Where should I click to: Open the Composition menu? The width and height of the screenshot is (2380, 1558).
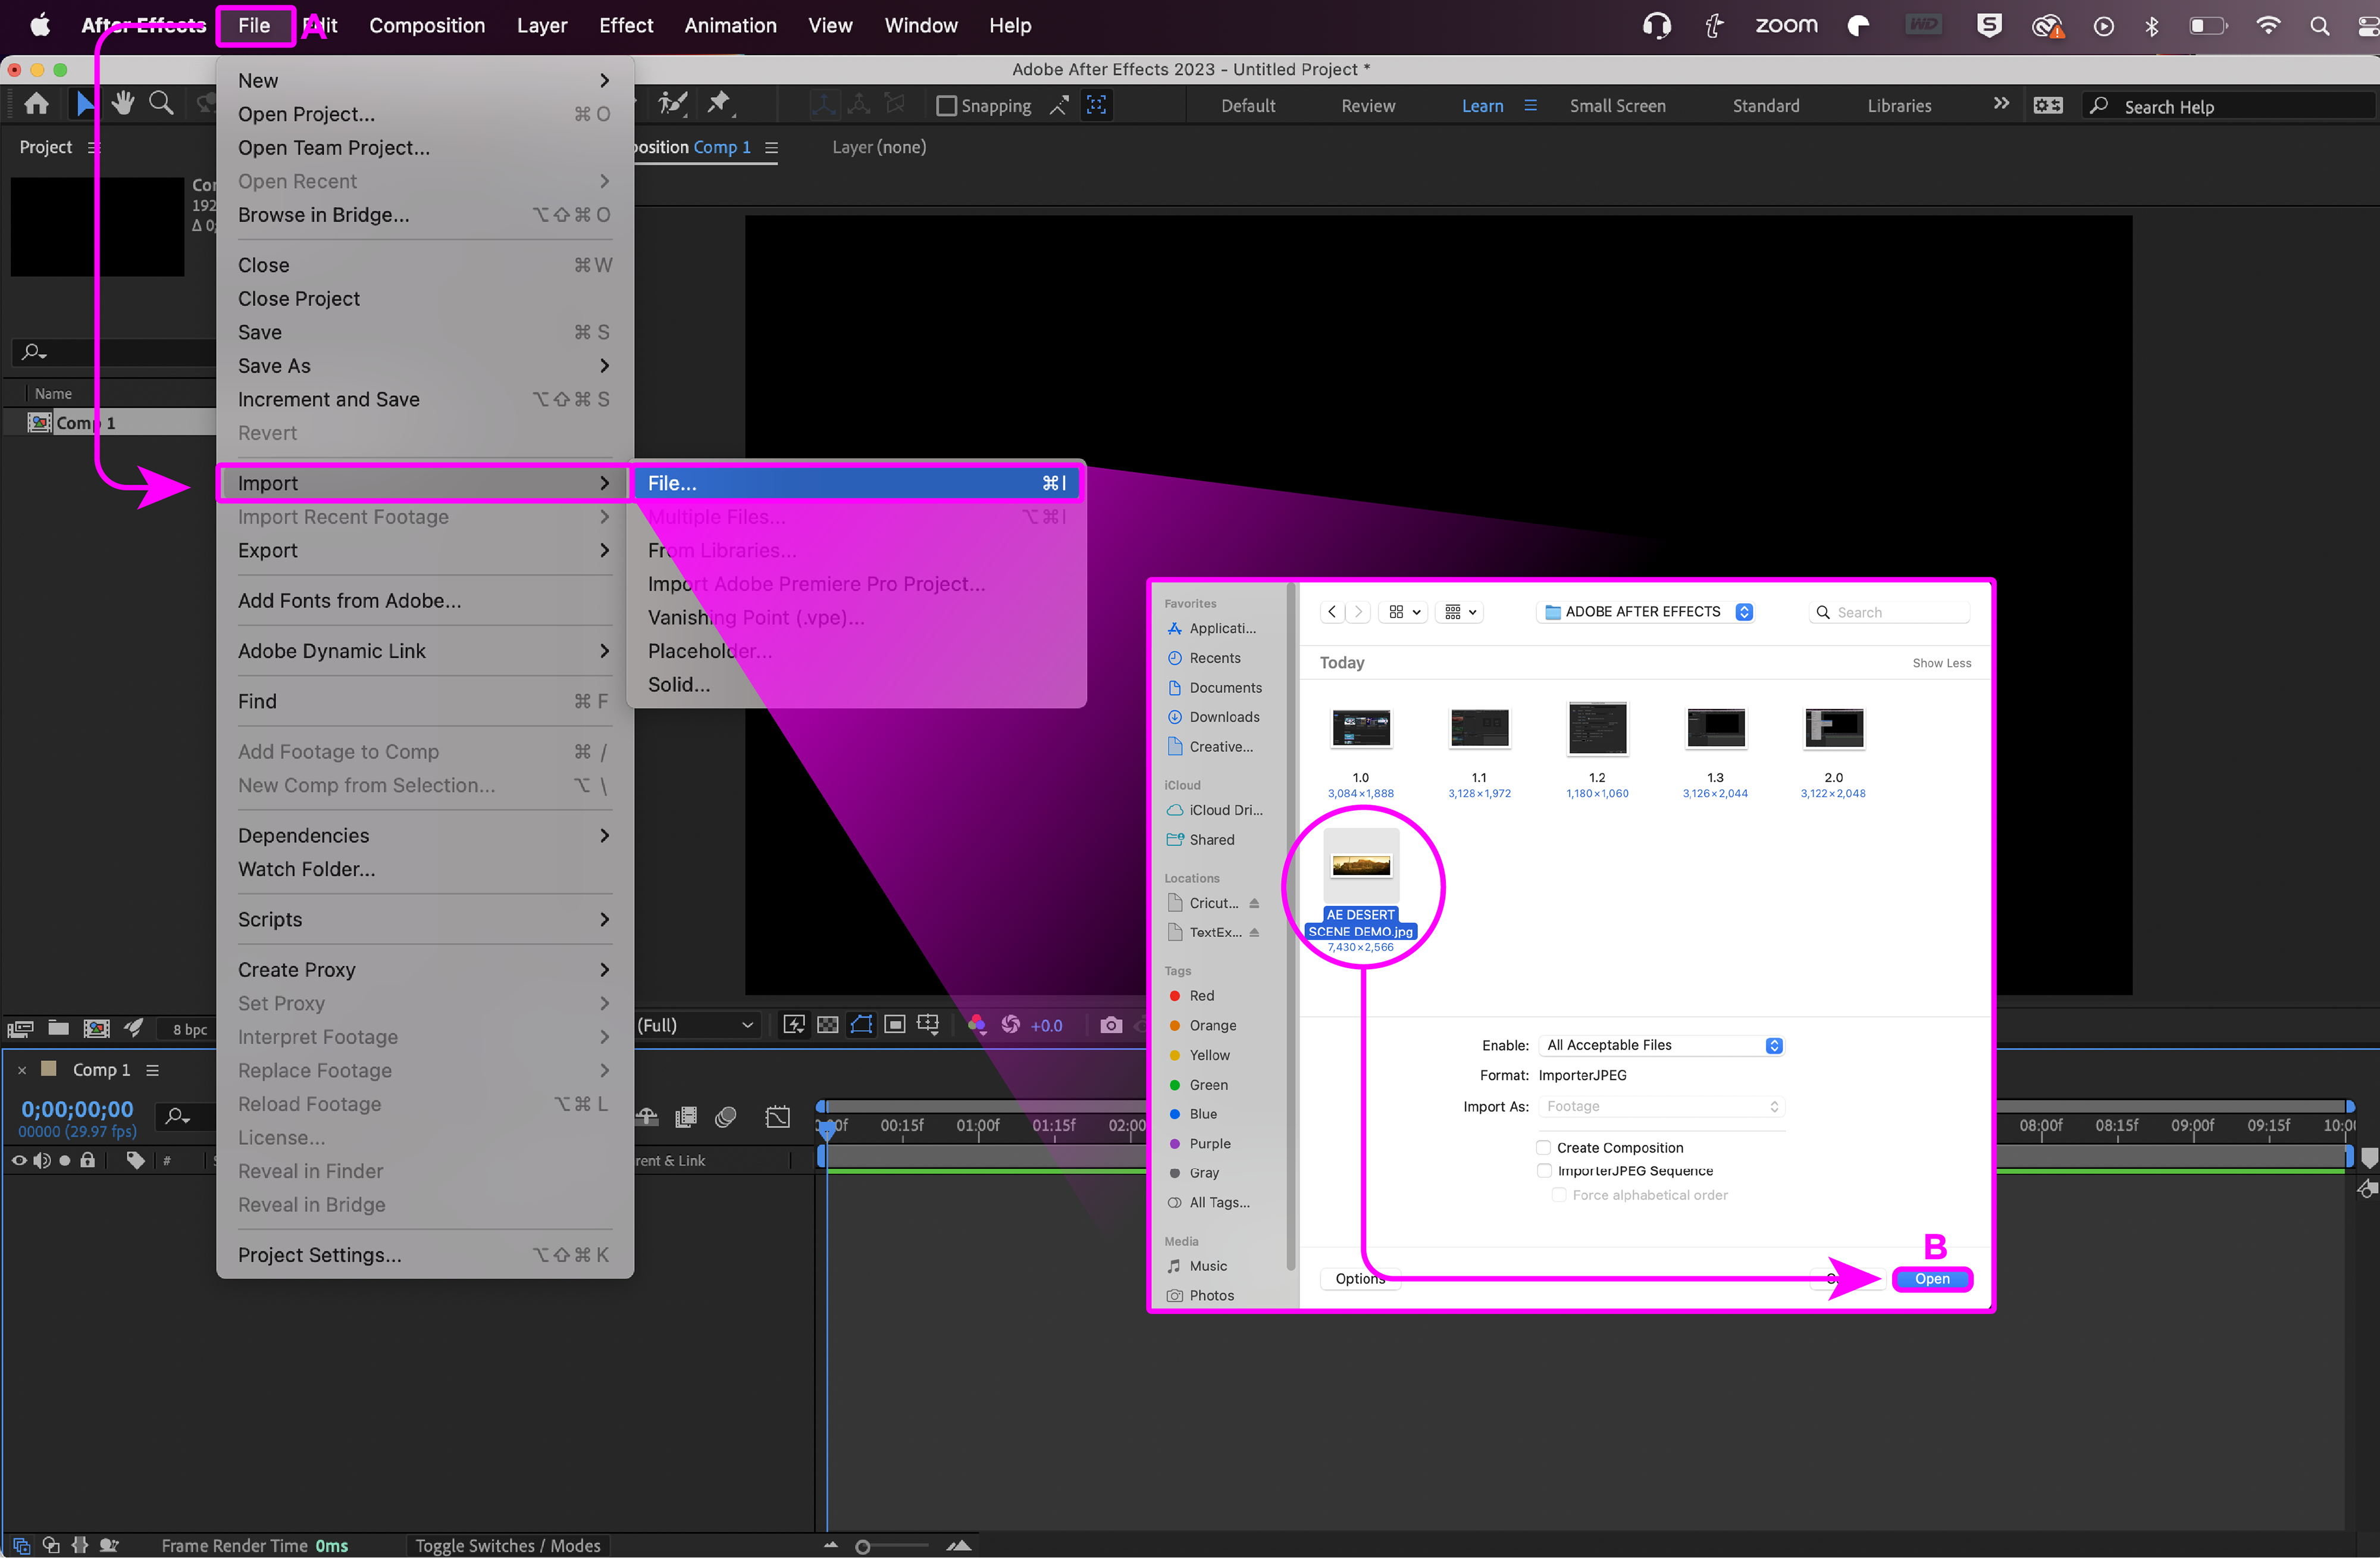click(427, 25)
